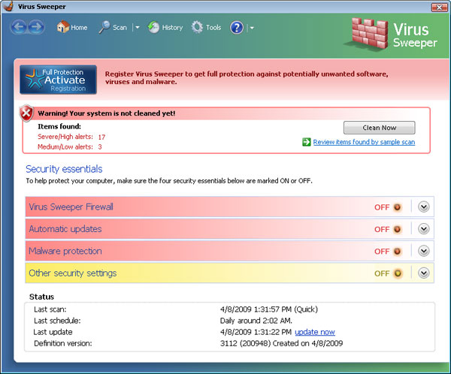This screenshot has width=451, height=374.
Task: Click the Automatic updates row title
Action: pyautogui.click(x=65, y=229)
